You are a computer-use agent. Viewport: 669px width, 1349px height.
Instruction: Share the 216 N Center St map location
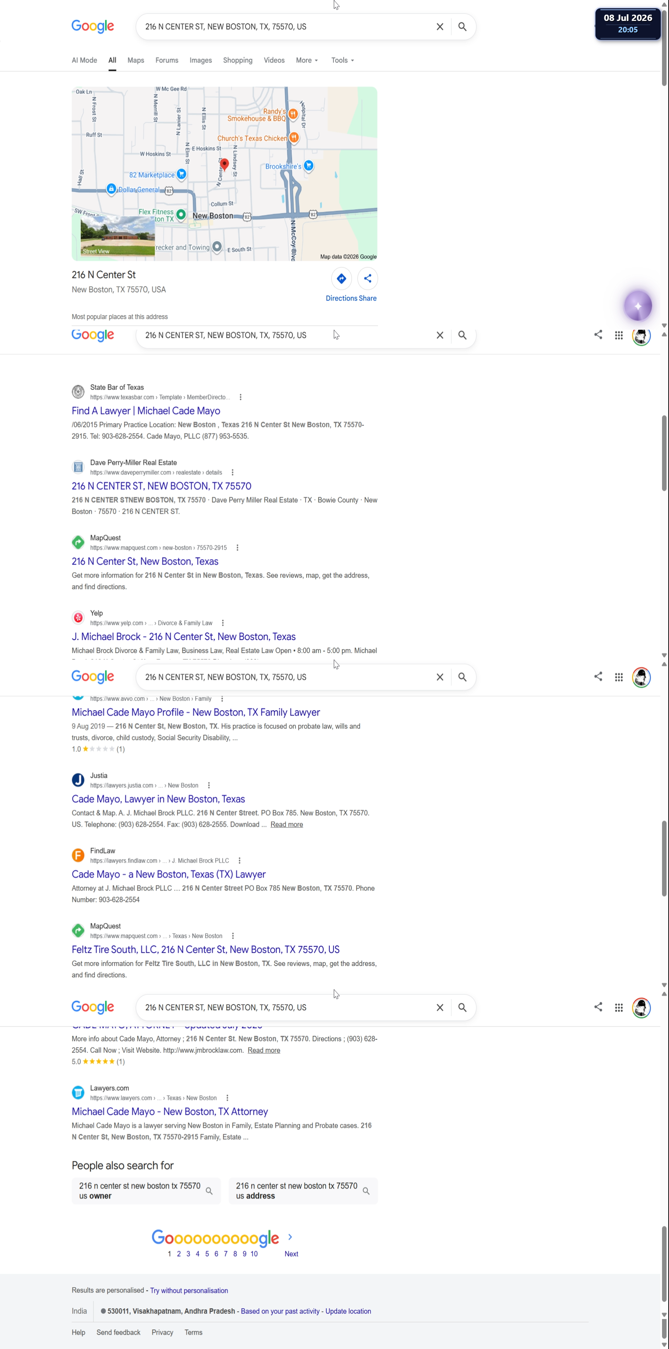pyautogui.click(x=368, y=279)
